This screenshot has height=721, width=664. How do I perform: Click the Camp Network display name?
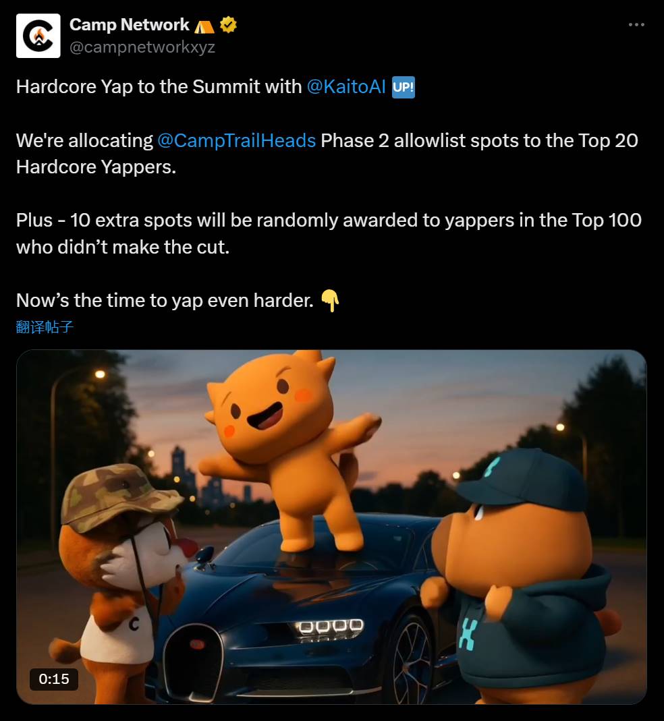(x=130, y=24)
